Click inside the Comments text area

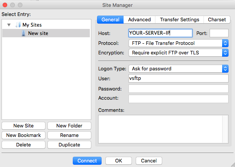click(163, 129)
